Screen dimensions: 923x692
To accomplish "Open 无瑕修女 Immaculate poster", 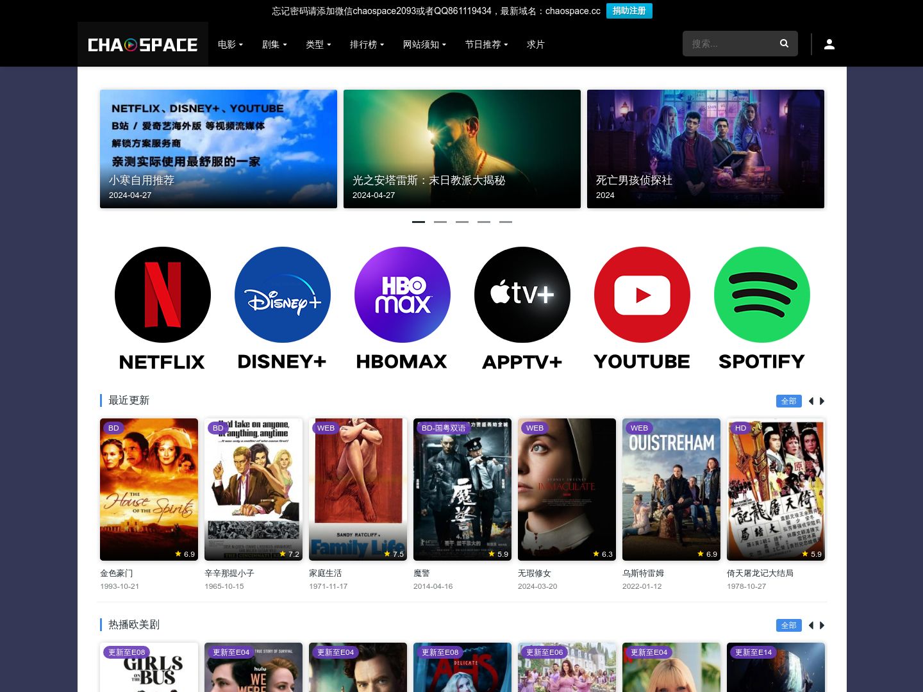I will click(567, 490).
